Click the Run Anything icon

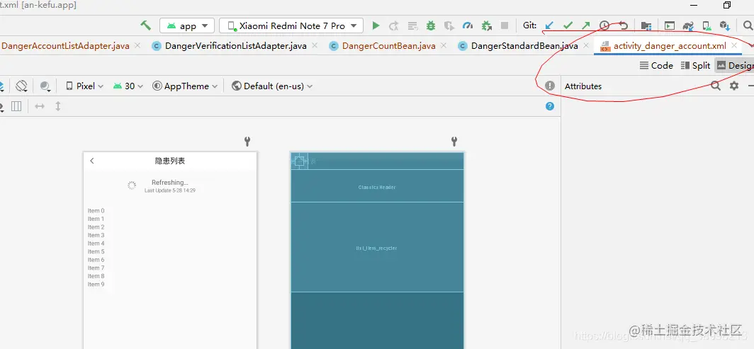coord(670,26)
